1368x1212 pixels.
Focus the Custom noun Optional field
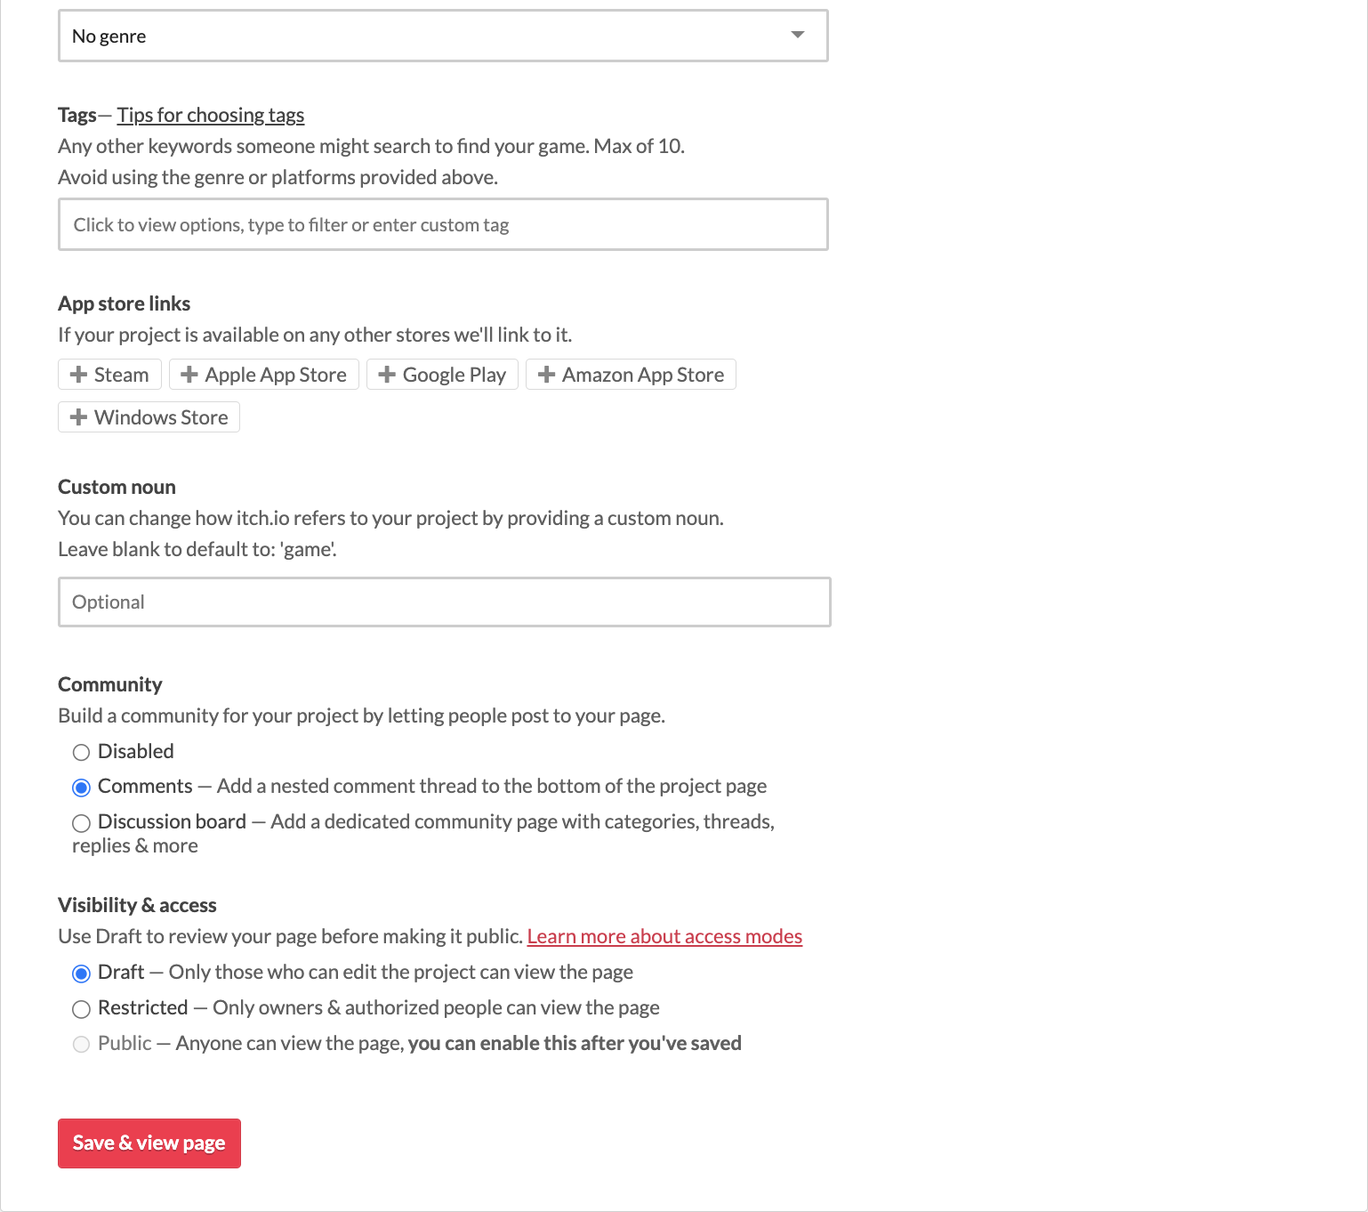coord(444,602)
